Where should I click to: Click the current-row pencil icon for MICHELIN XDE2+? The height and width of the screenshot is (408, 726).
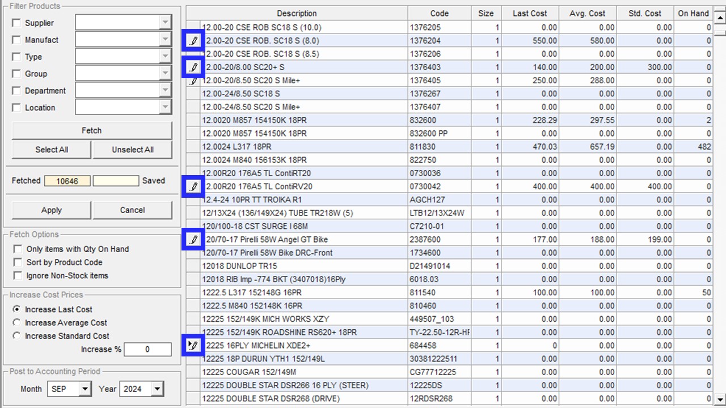193,345
